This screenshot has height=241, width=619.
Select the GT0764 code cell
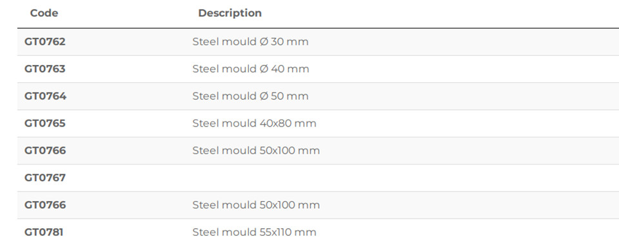[45, 96]
